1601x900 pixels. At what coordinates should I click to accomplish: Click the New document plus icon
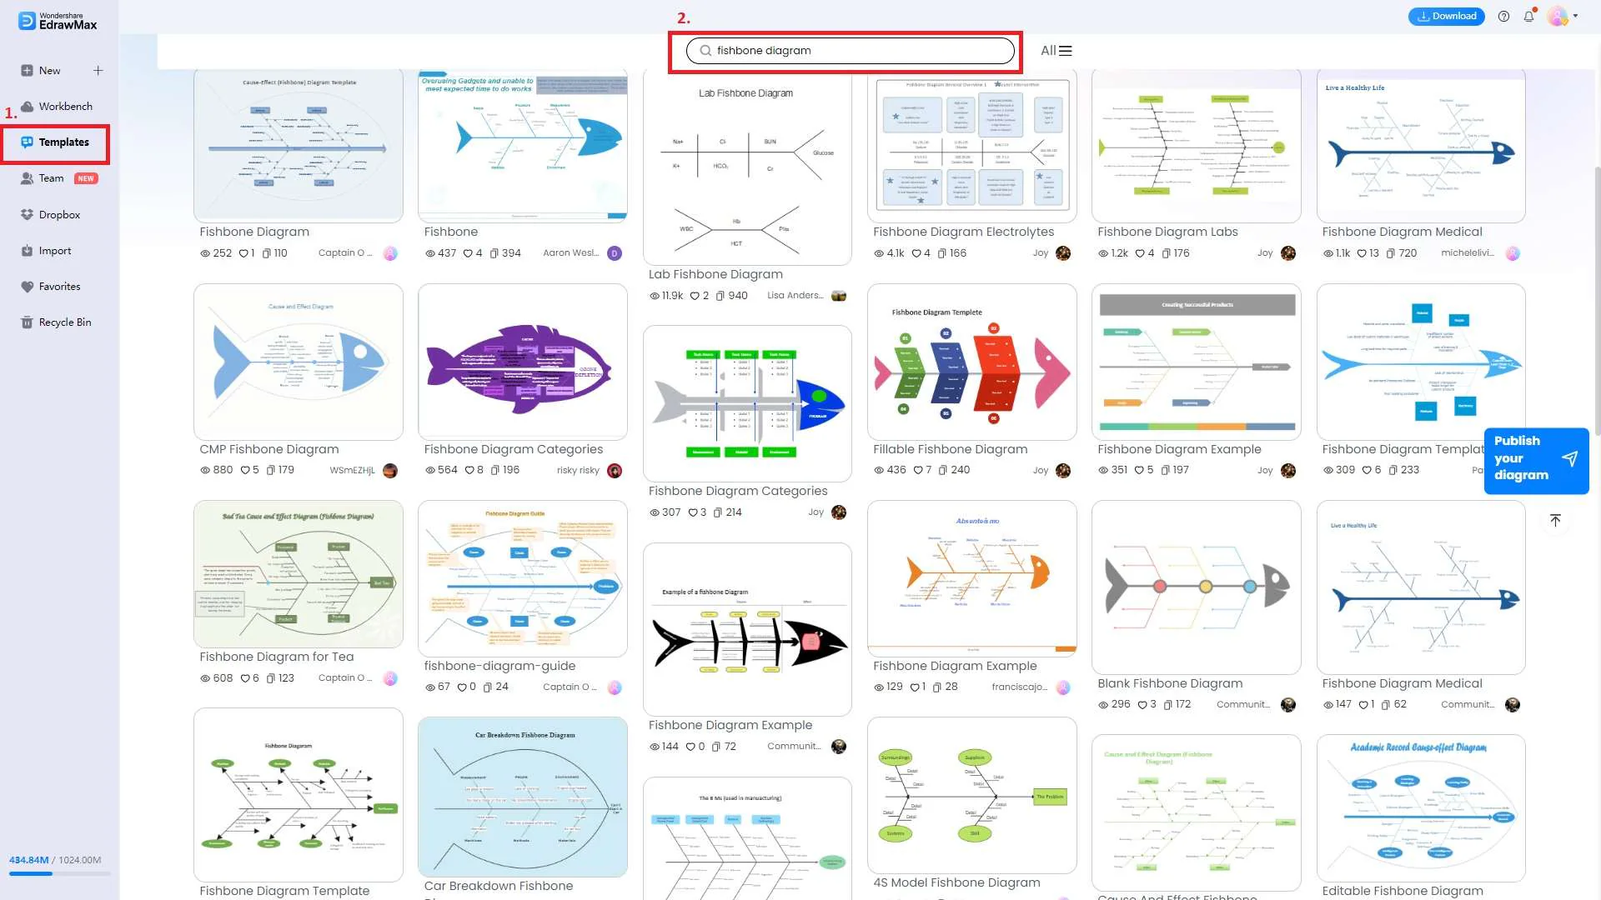point(98,69)
